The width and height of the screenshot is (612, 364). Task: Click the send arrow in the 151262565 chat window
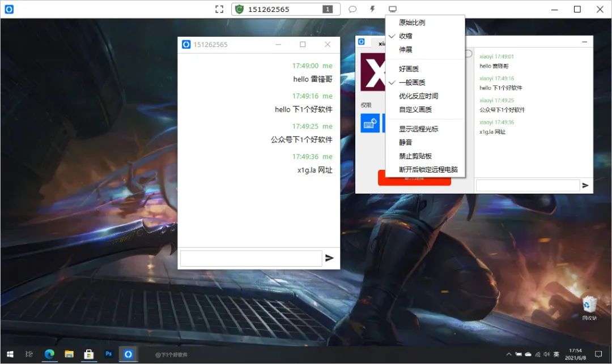pyautogui.click(x=329, y=258)
